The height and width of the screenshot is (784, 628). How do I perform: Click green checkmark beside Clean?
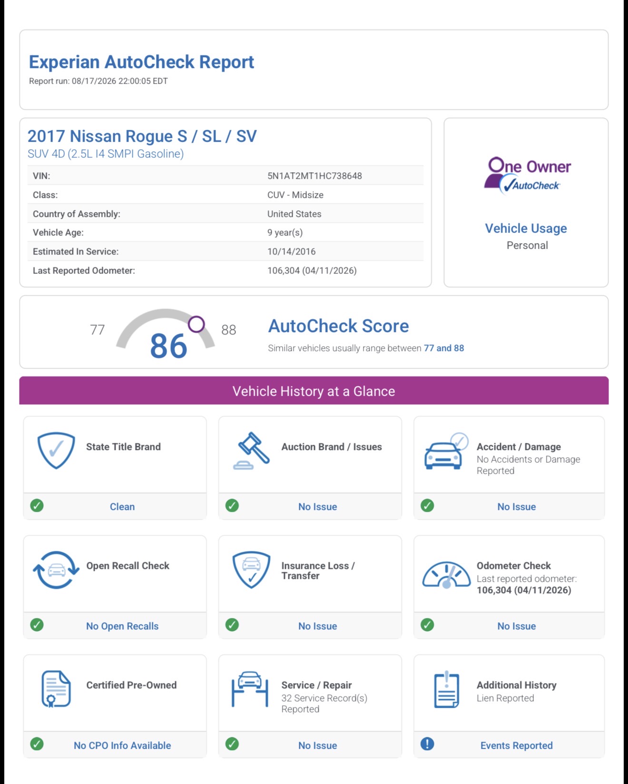pyautogui.click(x=37, y=505)
